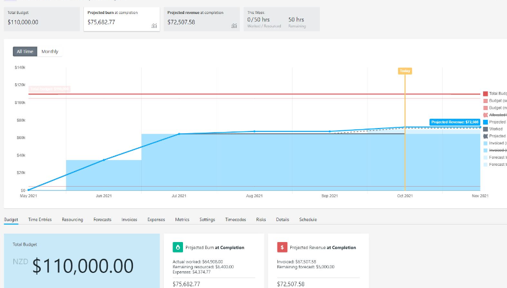Open the Expenses tab

156,219
